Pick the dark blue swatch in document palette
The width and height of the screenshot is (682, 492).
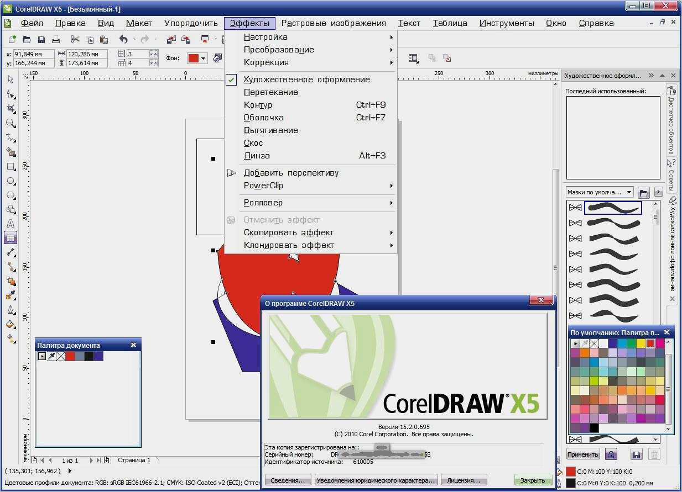(x=98, y=357)
